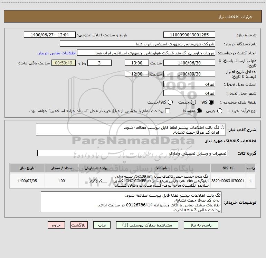Tick the اسناد خزانه اسلامی payment checkbox
The height and width of the screenshot is (258, 266).
[x=168, y=111]
